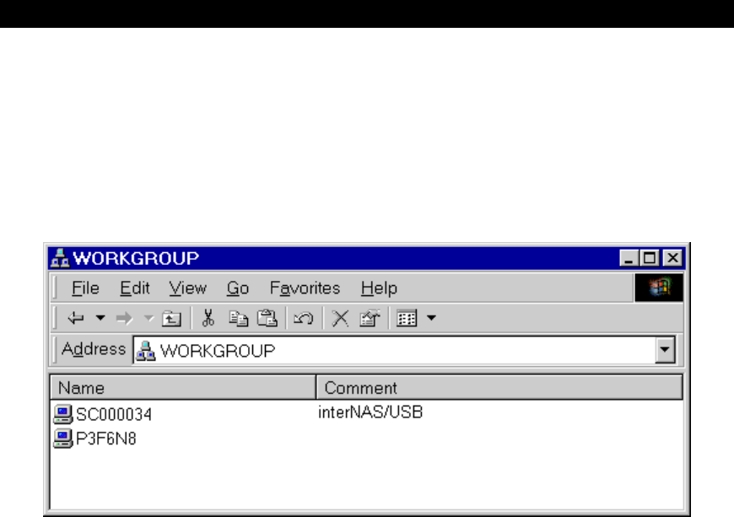This screenshot has height=517, width=734.
Task: Click the Cut scissors icon
Action: [208, 318]
